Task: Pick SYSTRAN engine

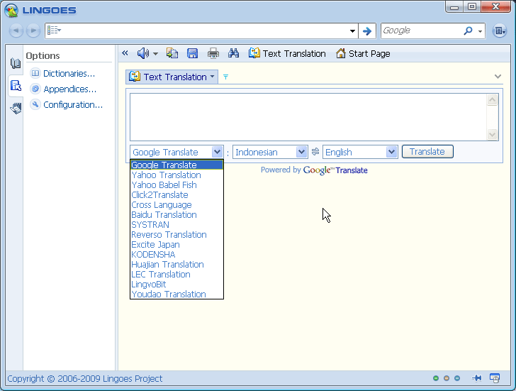Action: coord(176,224)
